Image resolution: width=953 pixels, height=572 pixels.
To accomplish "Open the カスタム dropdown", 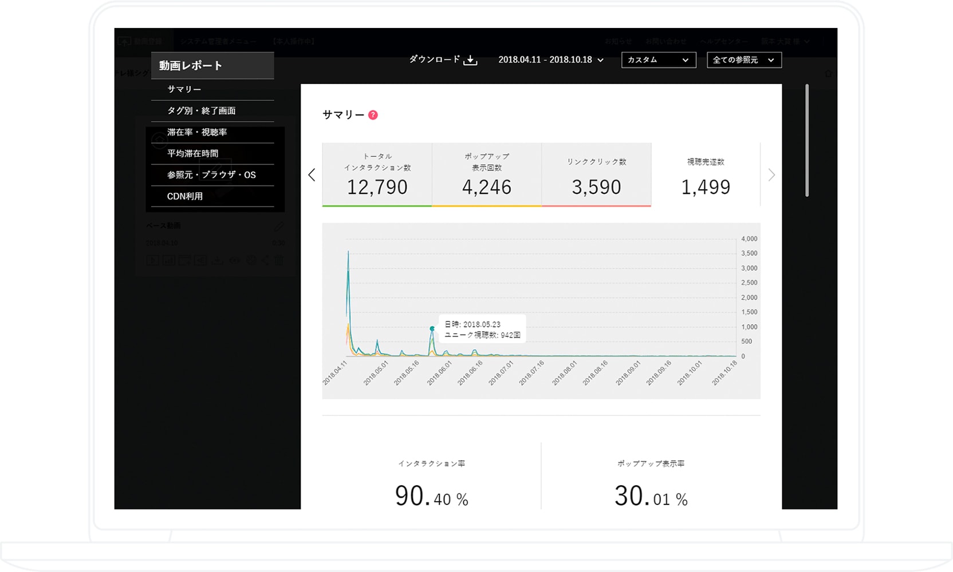I will pos(659,60).
